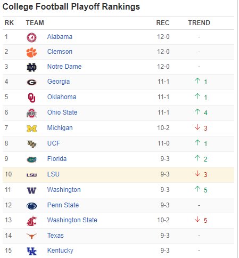Open the LSU team link
The height and width of the screenshot is (258, 239).
point(53,174)
